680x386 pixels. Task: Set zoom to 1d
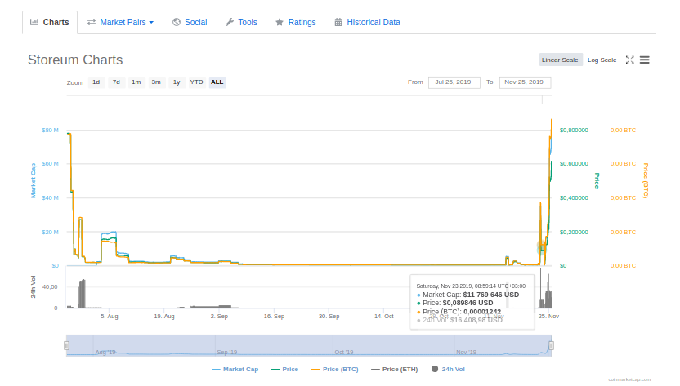pos(96,82)
